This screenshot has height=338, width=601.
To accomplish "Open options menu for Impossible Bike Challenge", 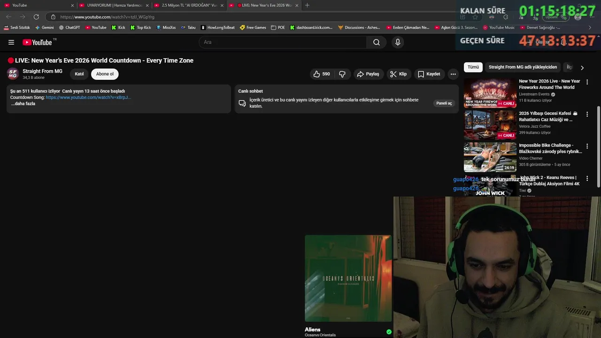I will pos(587,146).
